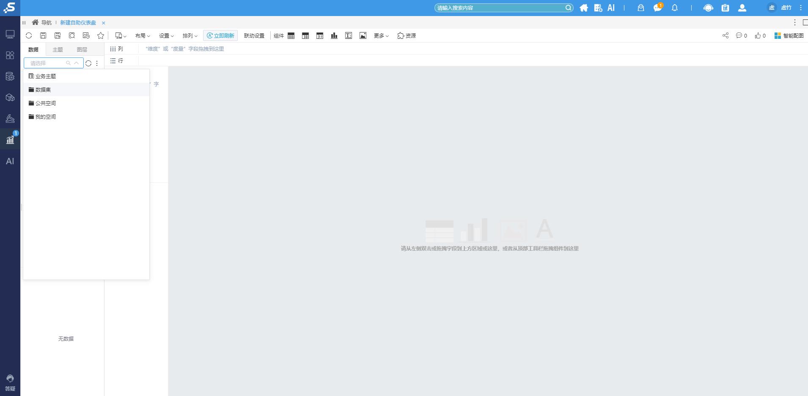808x396 pixels.
Task: Collapse the dataset selector dropdown arrow
Action: [x=76, y=62]
